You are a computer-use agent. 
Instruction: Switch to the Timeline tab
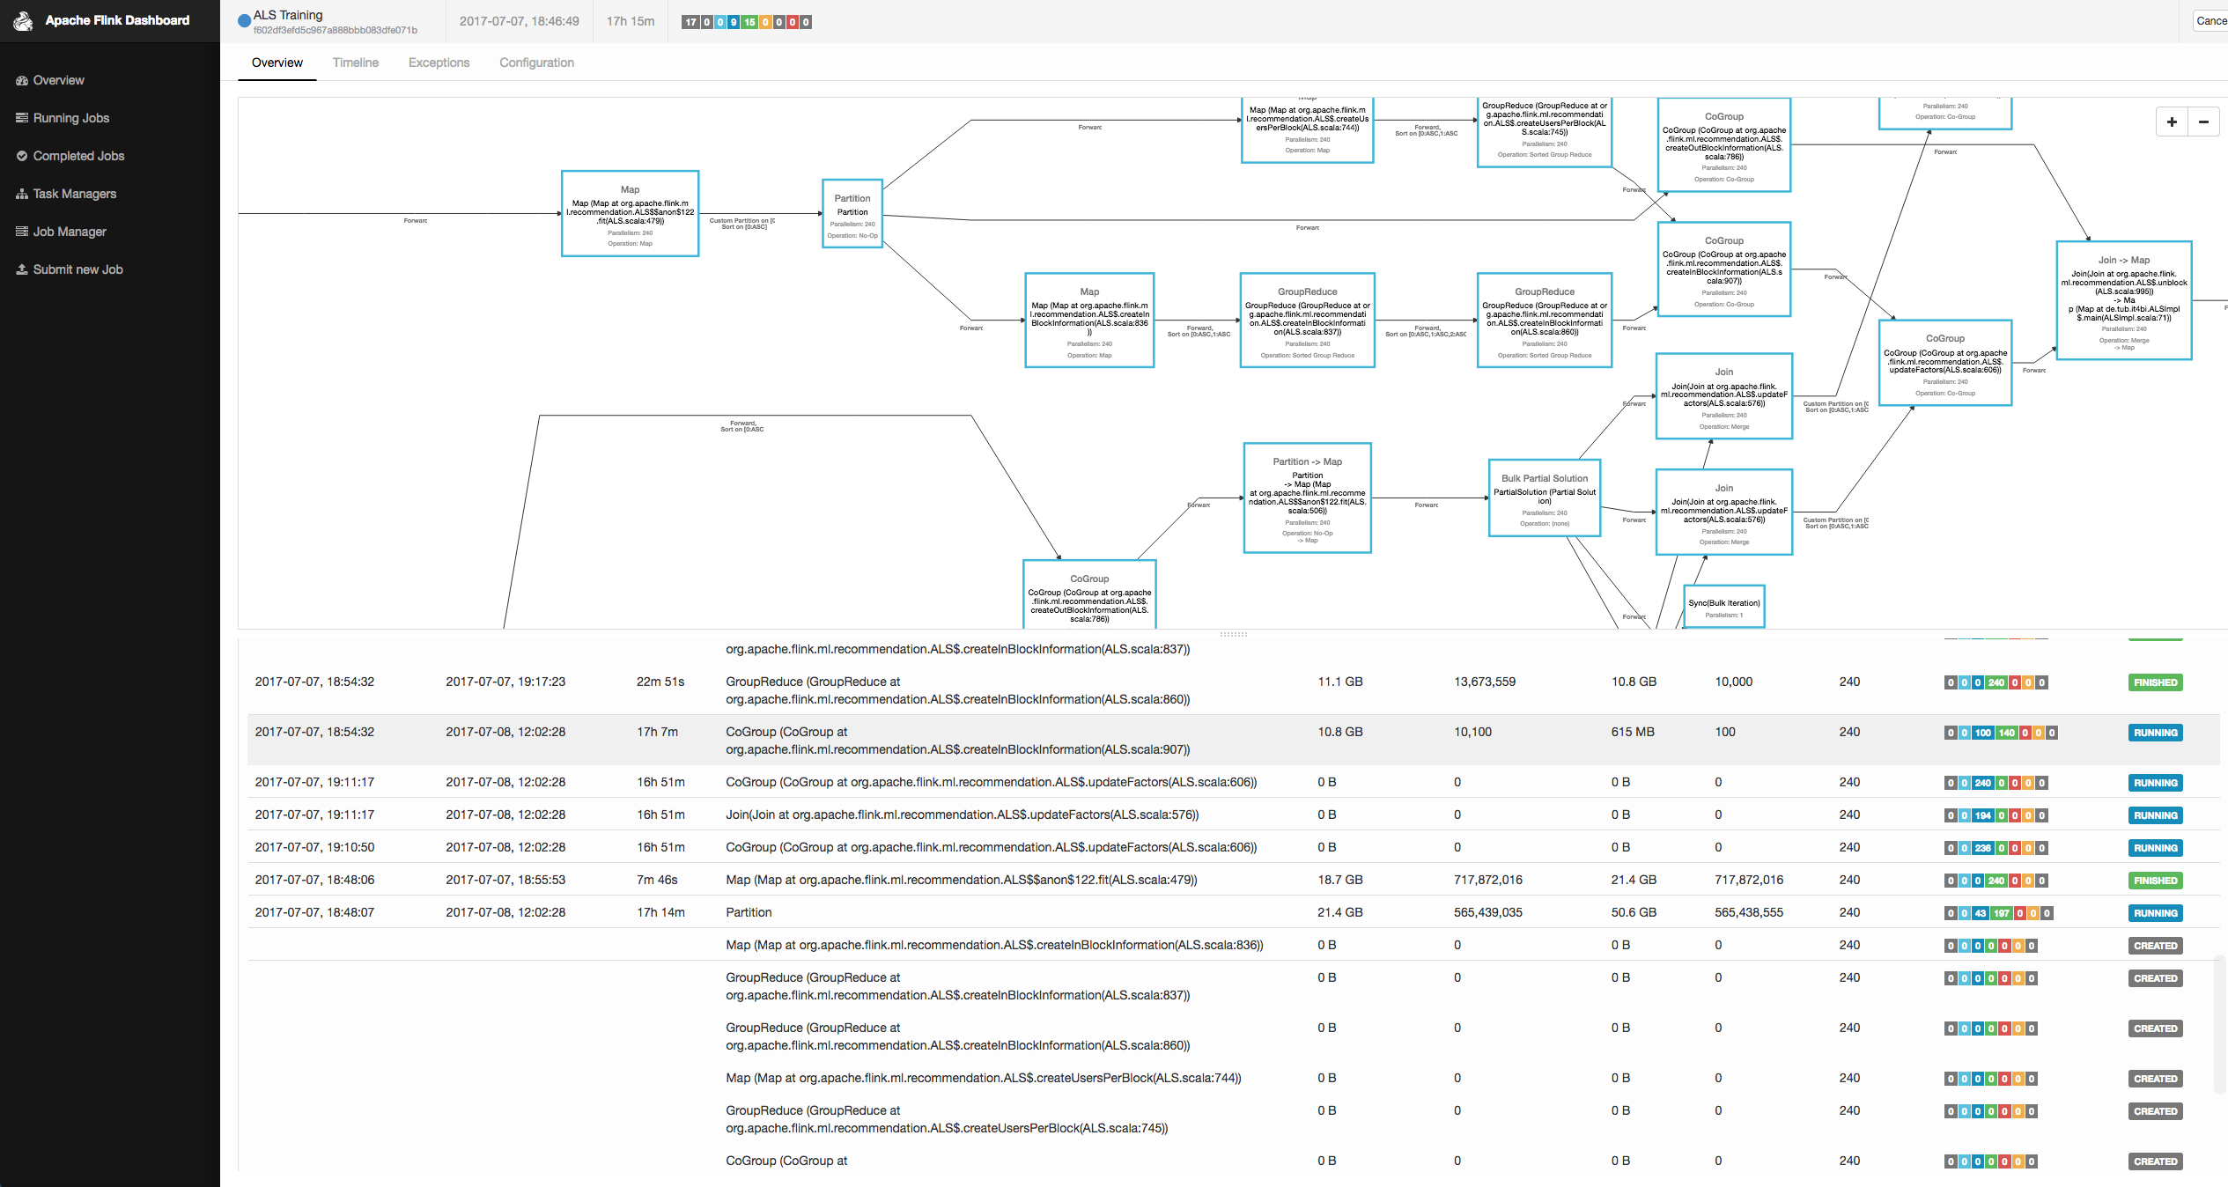click(355, 63)
